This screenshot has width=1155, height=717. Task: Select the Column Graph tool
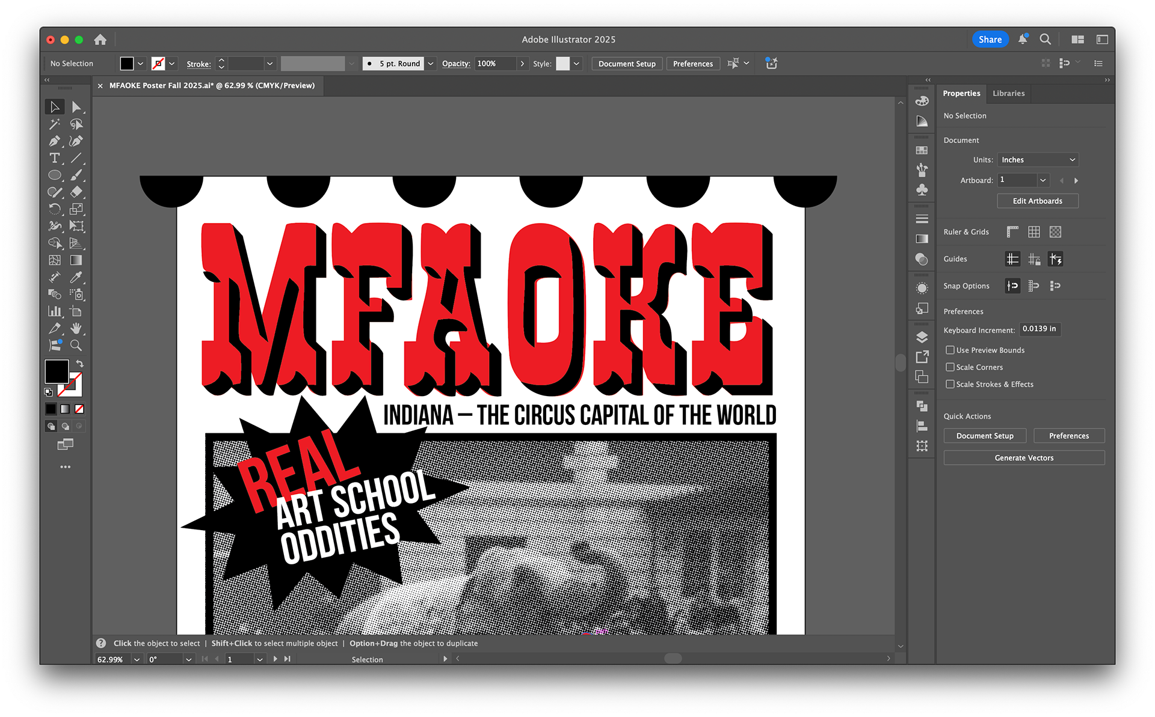click(55, 310)
